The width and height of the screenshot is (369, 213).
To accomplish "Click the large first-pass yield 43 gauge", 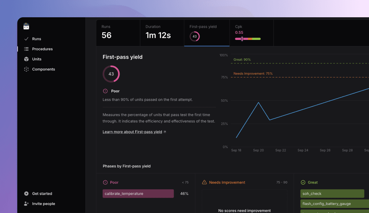I will (x=111, y=74).
